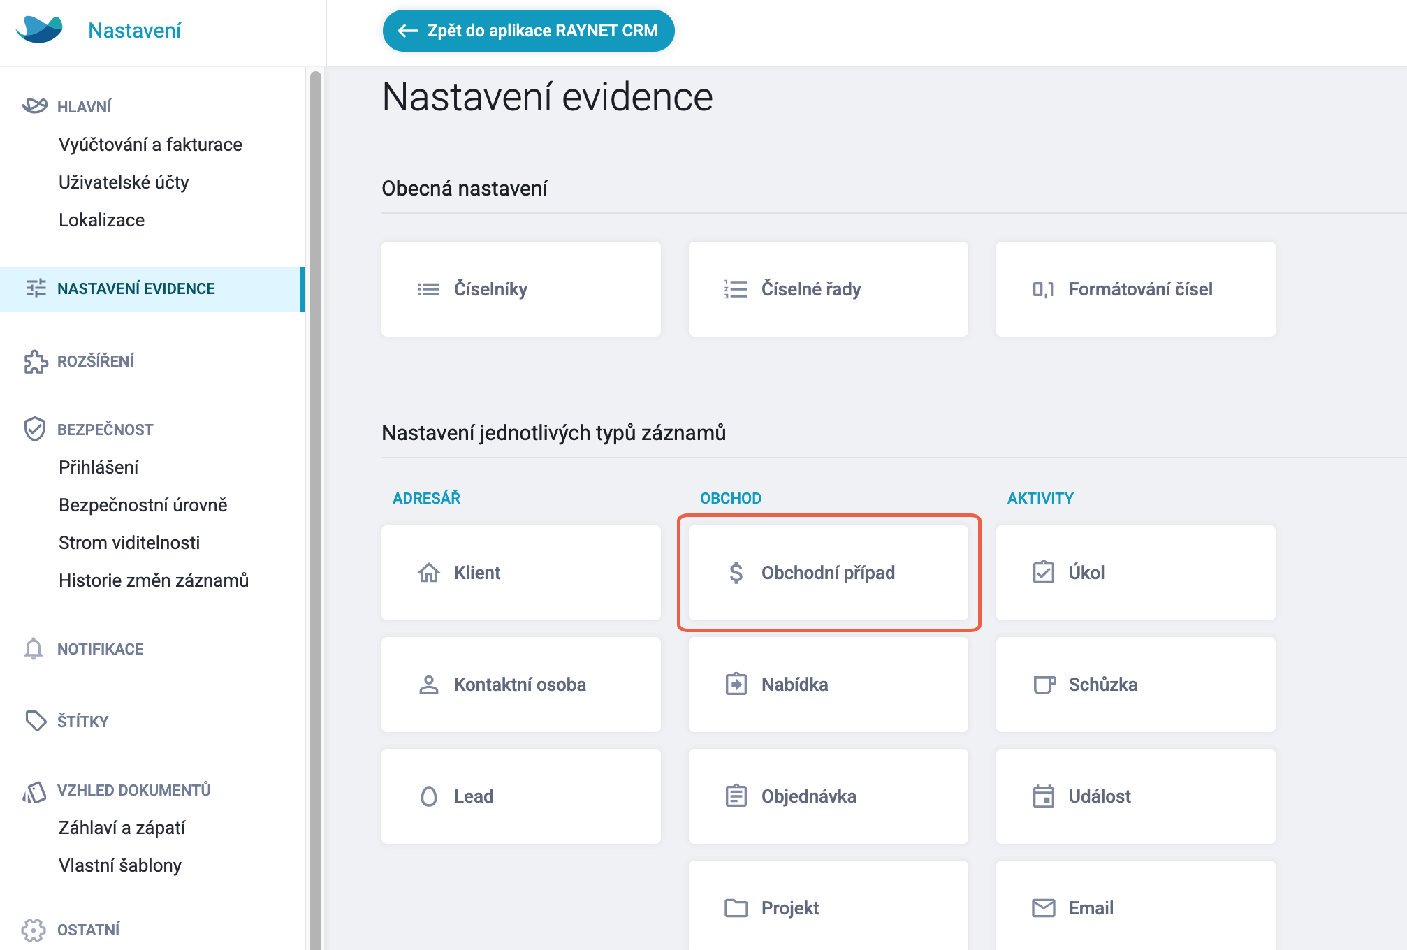Image resolution: width=1407 pixels, height=950 pixels.
Task: Click the Nastavení title in header
Action: click(x=134, y=31)
